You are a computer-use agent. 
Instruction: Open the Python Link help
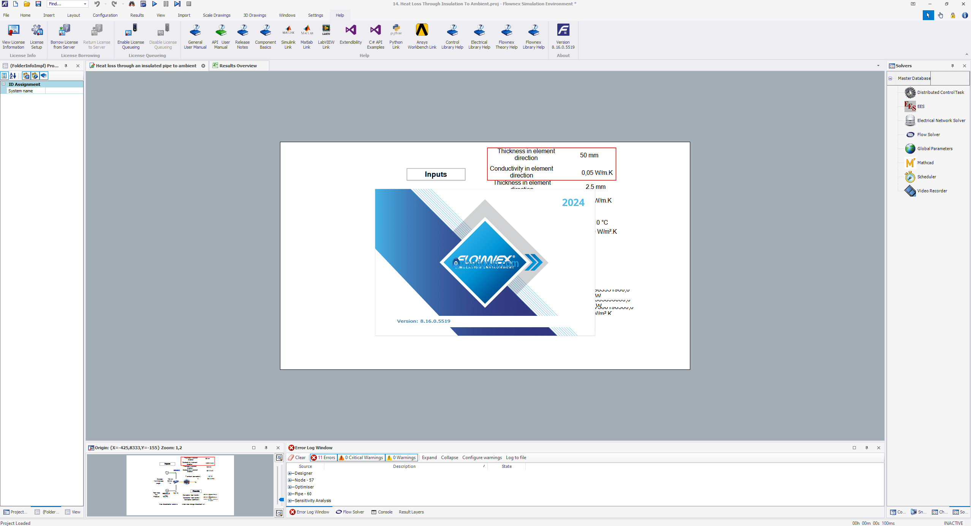click(x=396, y=36)
